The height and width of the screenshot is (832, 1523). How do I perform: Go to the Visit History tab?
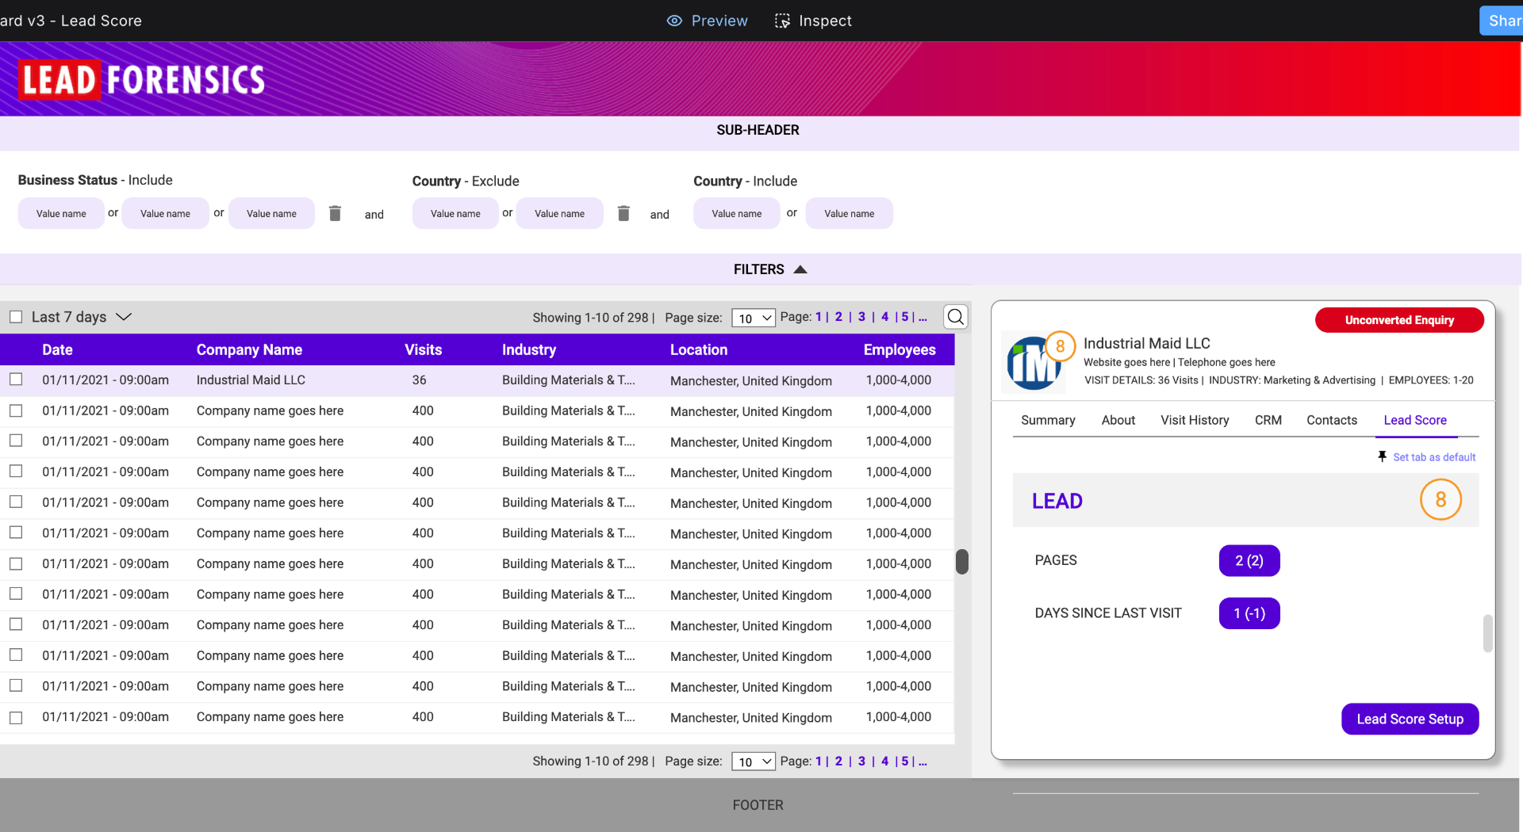[1195, 420]
